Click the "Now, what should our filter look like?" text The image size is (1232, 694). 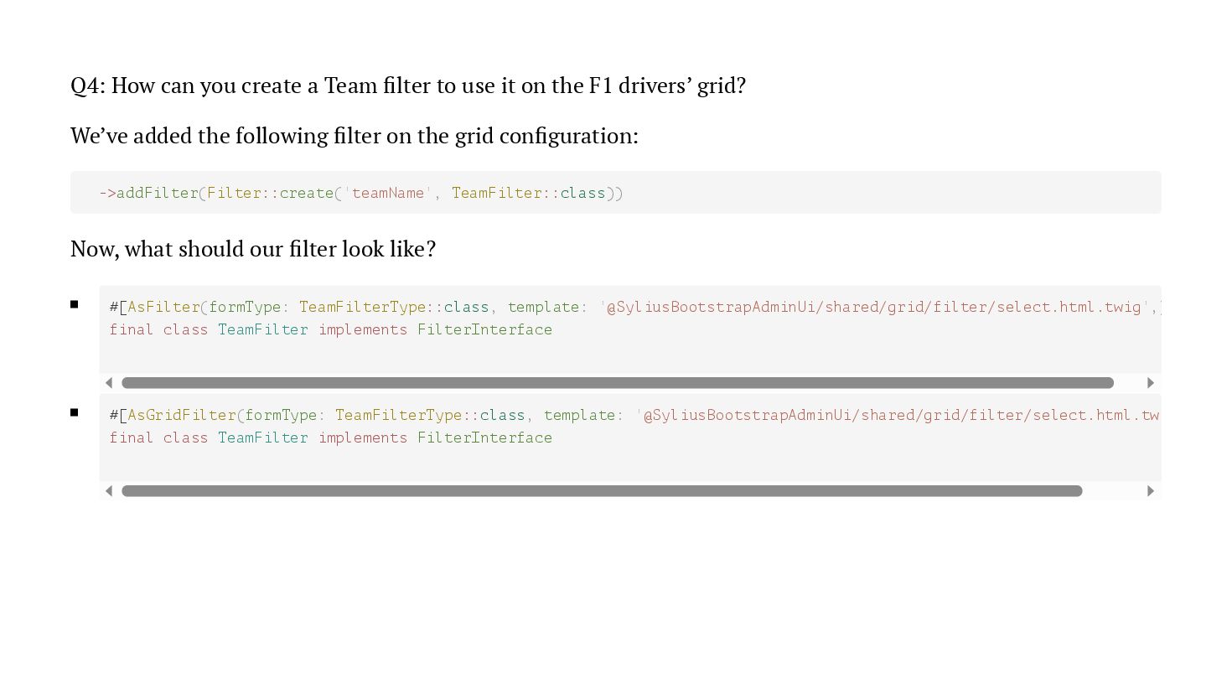click(253, 249)
